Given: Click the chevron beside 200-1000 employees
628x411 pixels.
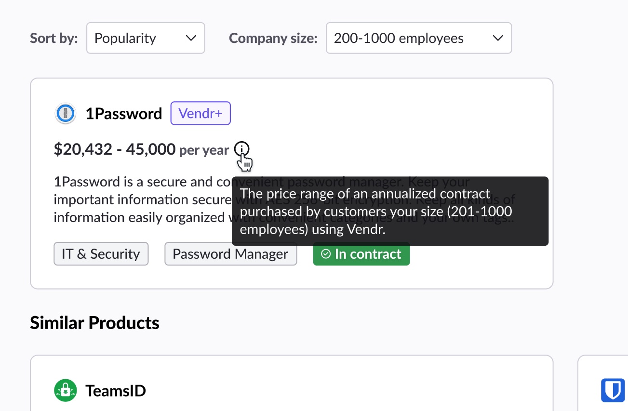Looking at the screenshot, I should pyautogui.click(x=498, y=38).
